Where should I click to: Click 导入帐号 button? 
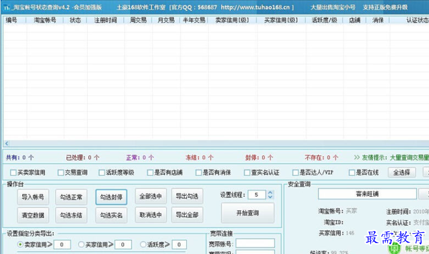click(33, 197)
